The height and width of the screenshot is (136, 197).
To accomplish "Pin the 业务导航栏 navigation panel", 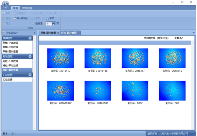I will pyautogui.click(x=34, y=33).
